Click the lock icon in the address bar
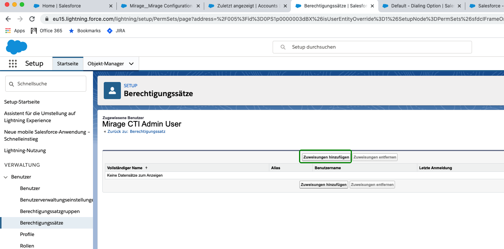 point(47,19)
